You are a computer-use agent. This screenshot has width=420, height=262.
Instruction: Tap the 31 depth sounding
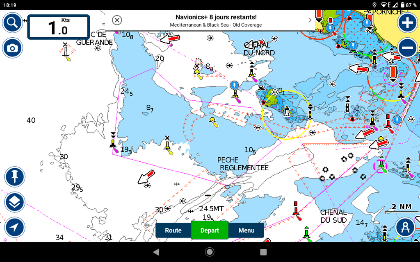point(108,237)
